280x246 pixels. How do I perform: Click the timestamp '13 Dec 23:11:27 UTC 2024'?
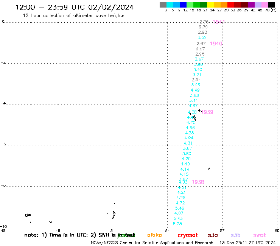248,243
